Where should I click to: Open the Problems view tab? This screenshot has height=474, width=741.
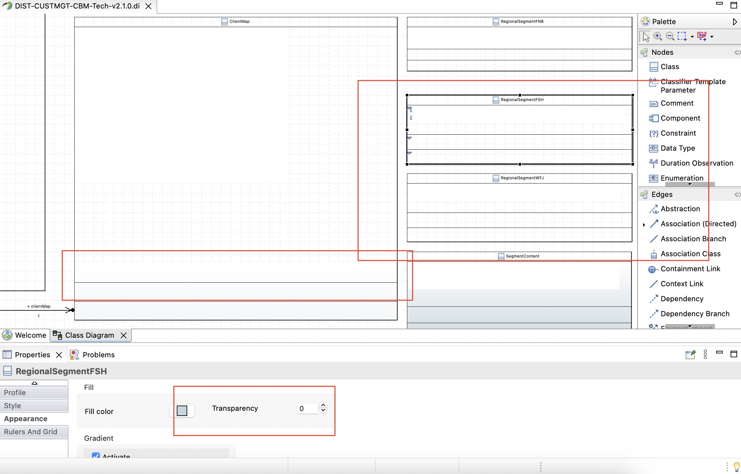(x=93, y=355)
